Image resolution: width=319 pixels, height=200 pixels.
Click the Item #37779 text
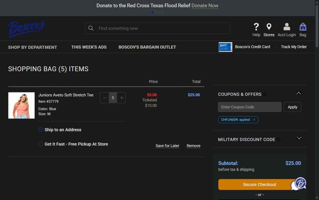pos(48,101)
